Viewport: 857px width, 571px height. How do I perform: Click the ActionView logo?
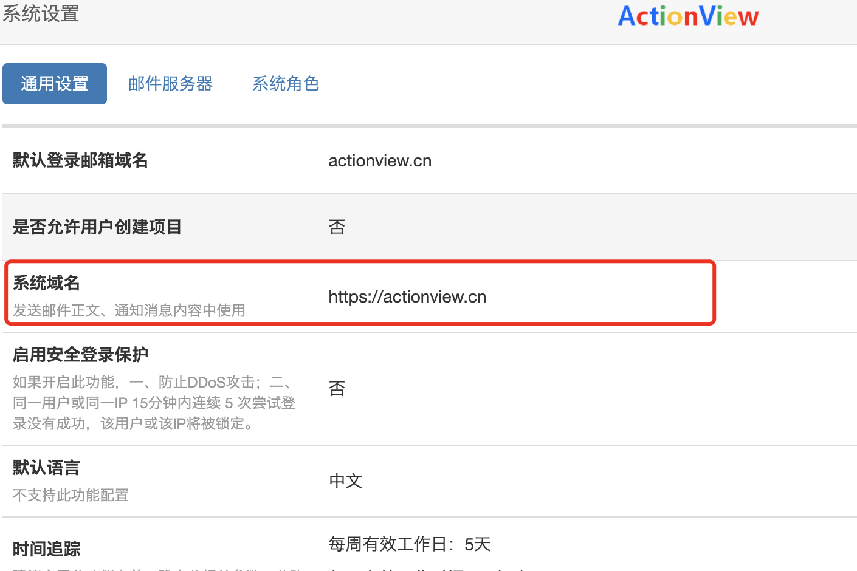[x=687, y=16]
